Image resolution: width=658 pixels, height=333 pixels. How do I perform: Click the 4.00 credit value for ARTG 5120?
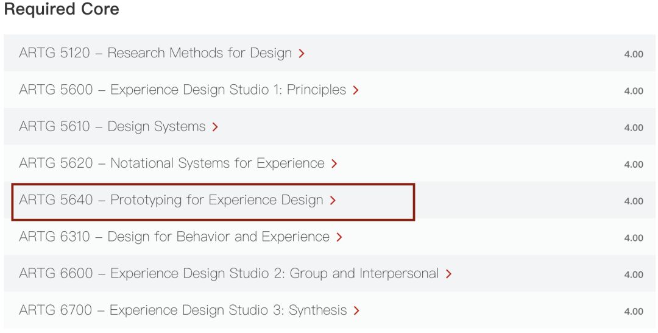coord(634,54)
